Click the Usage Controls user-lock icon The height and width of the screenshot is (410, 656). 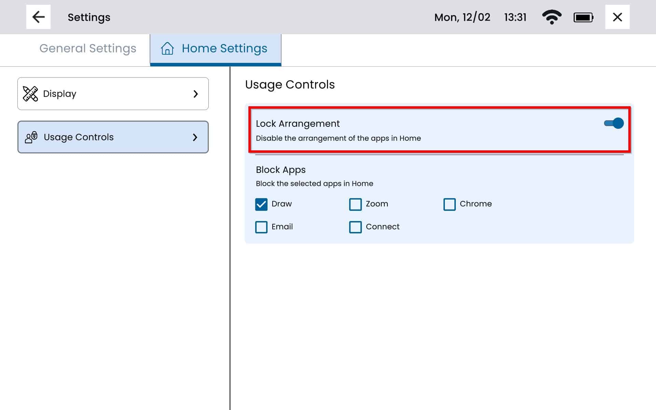31,137
